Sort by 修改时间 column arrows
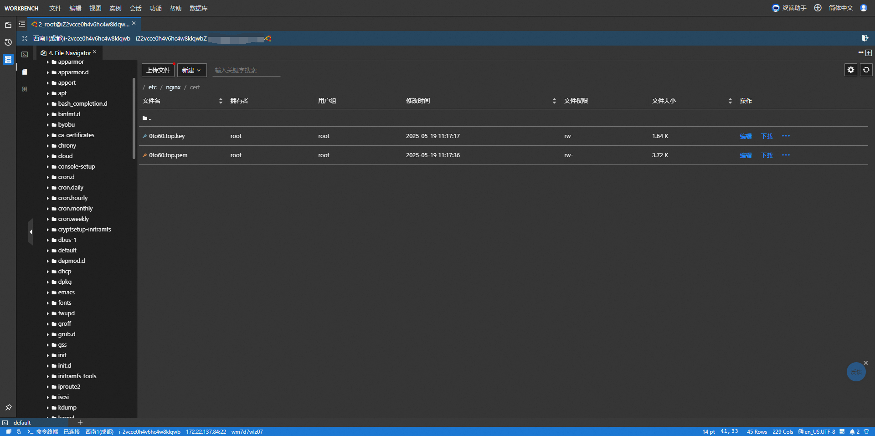This screenshot has height=436, width=875. pyautogui.click(x=554, y=101)
